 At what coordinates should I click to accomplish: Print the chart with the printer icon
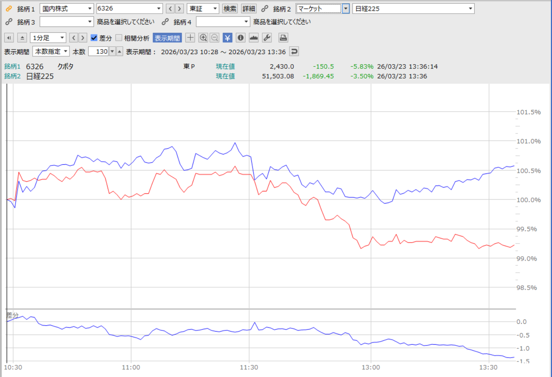coord(283,38)
